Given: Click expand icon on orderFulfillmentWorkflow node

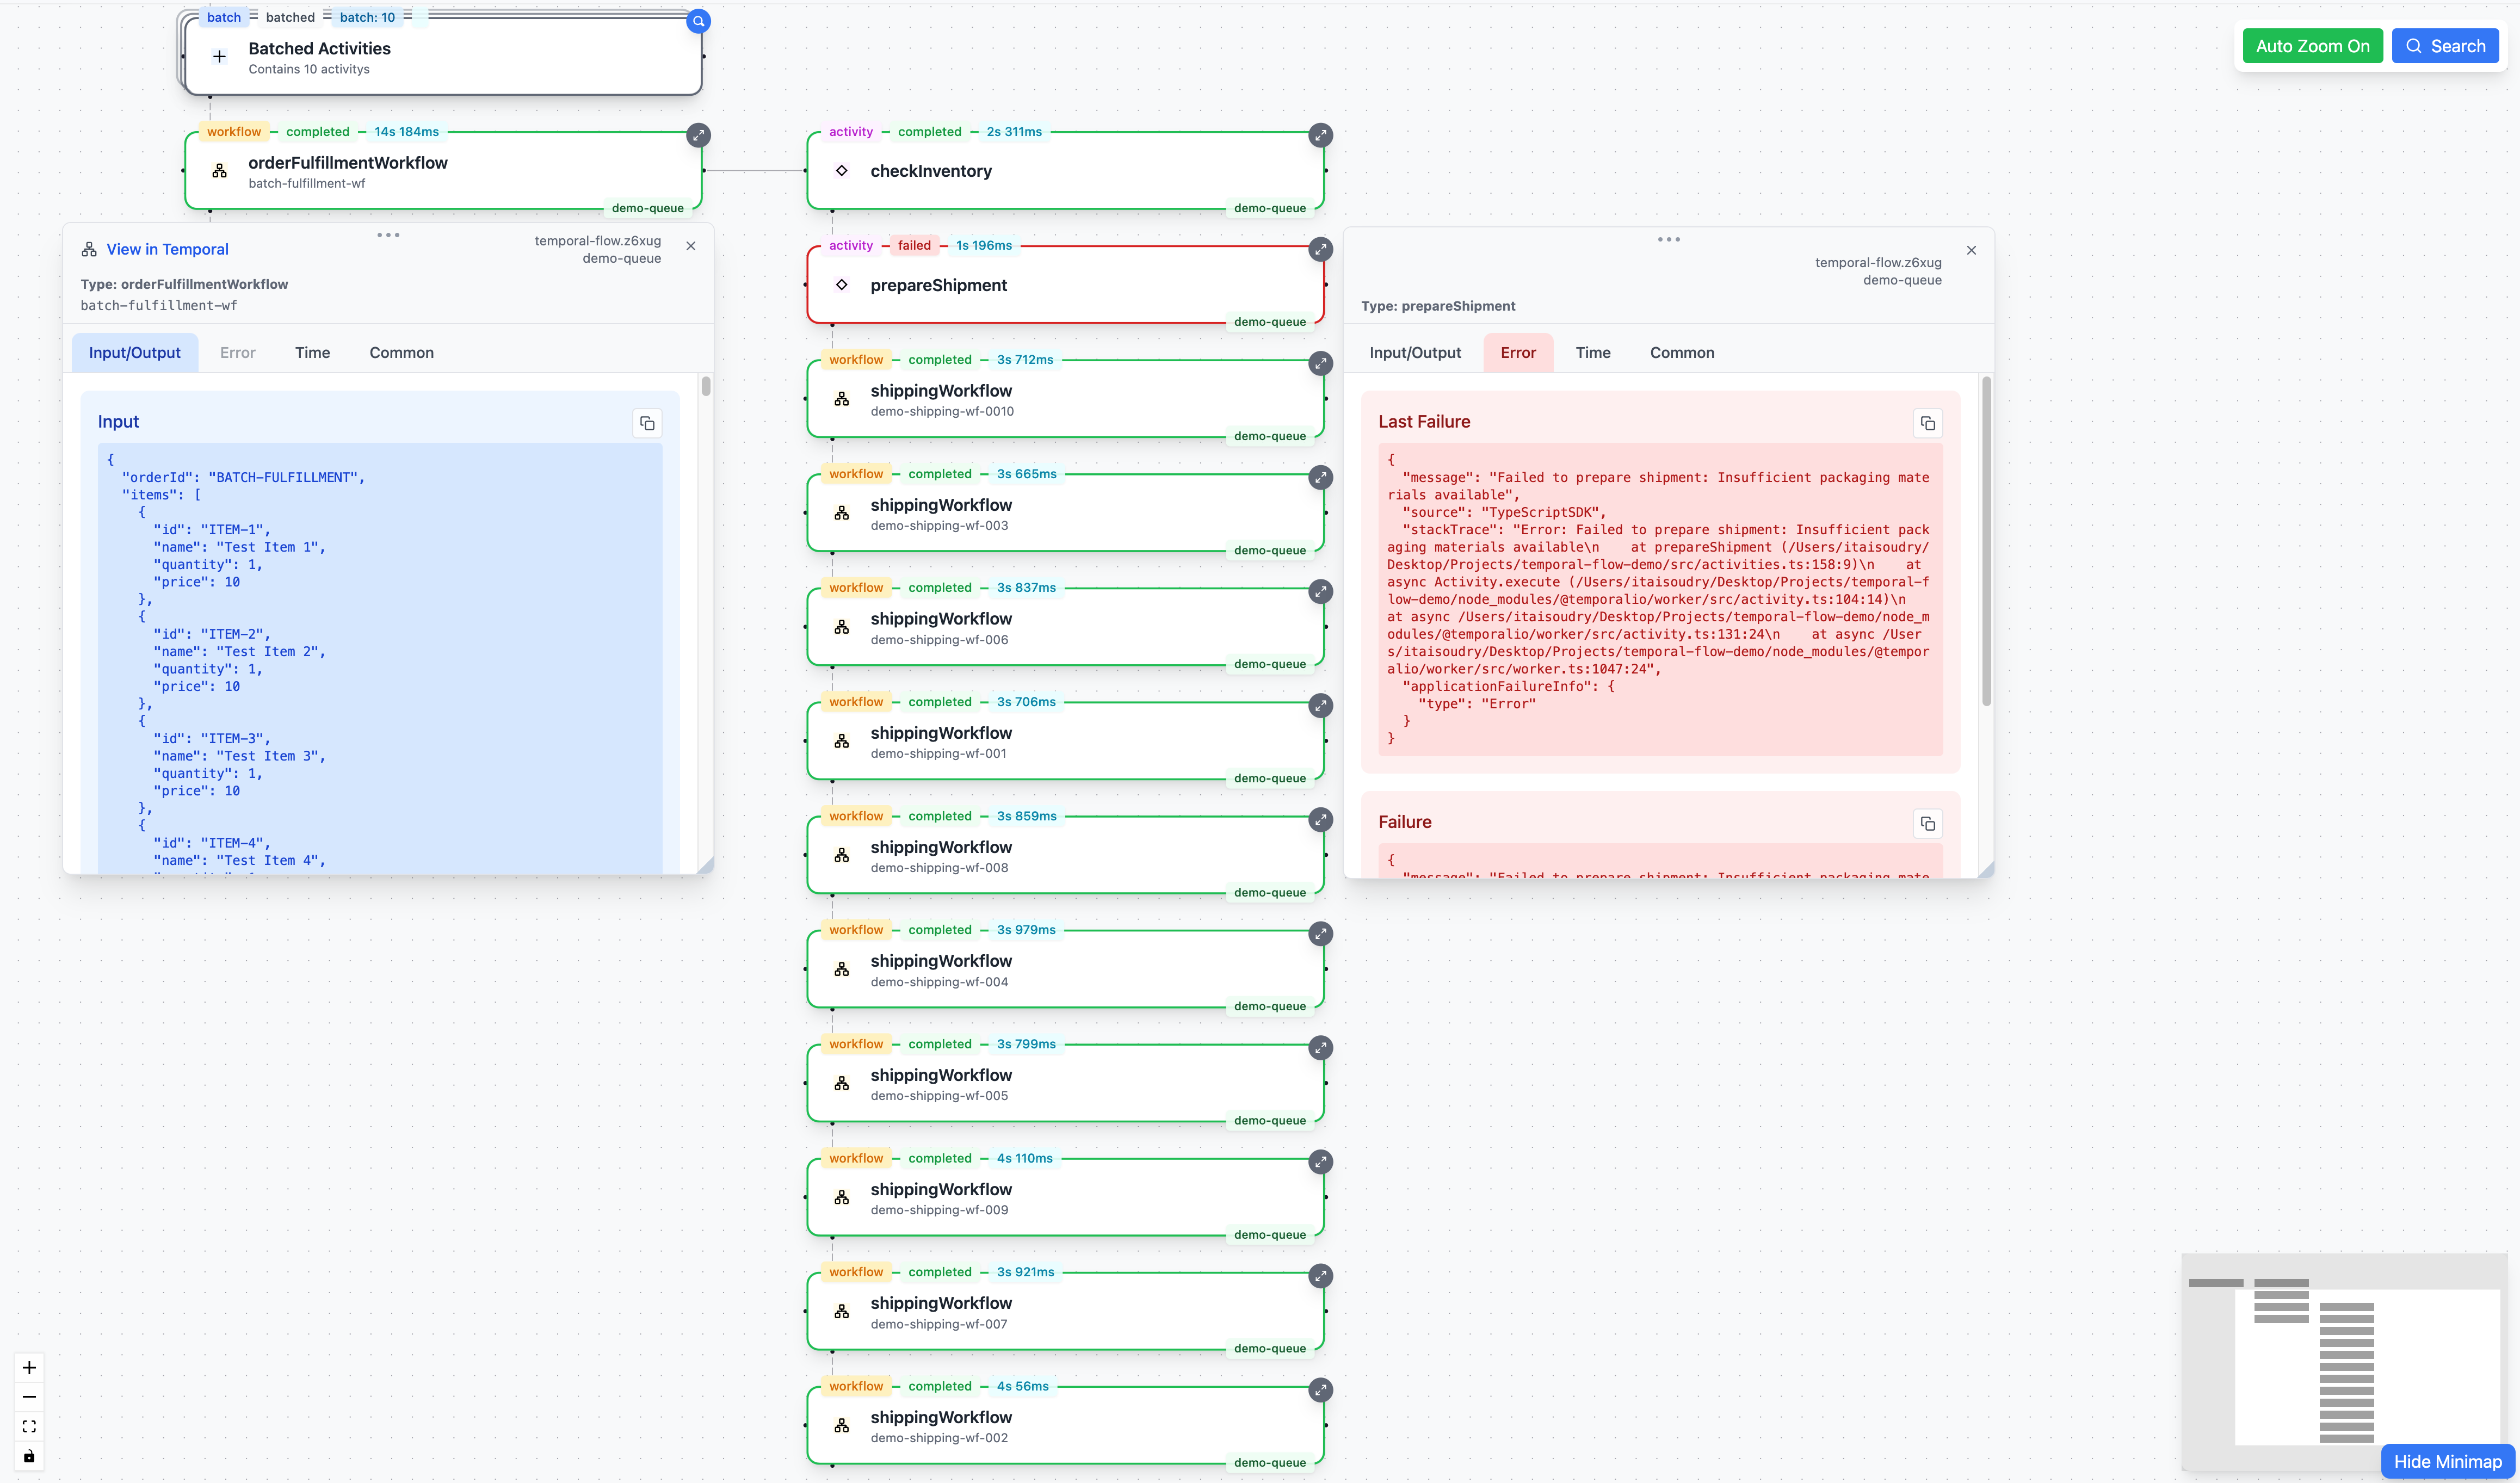Looking at the screenshot, I should pos(698,135).
